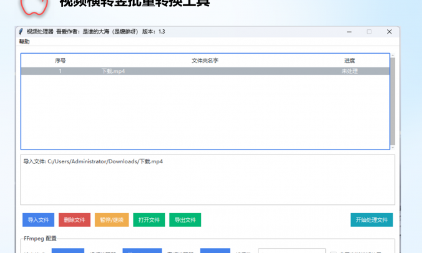The width and height of the screenshot is (422, 253).
Task: Click the index cell "1" in the list
Action: click(x=61, y=71)
